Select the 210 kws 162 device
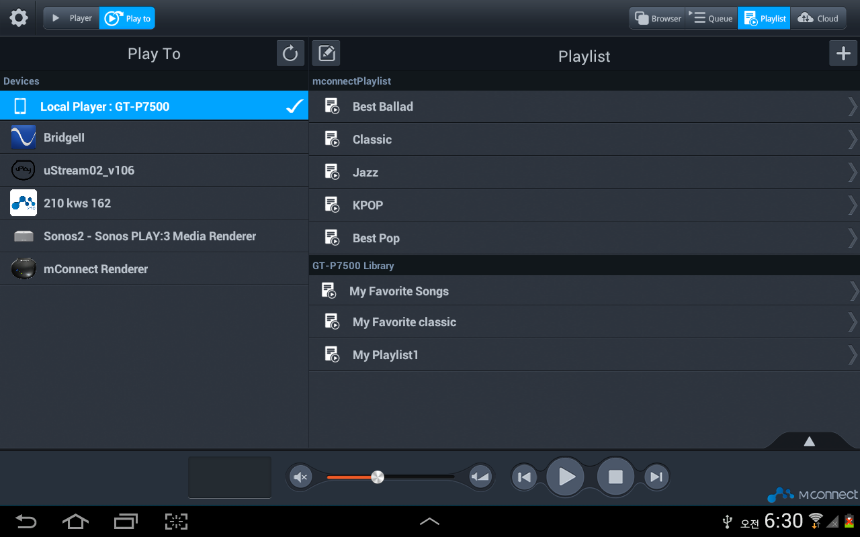 coord(154,203)
